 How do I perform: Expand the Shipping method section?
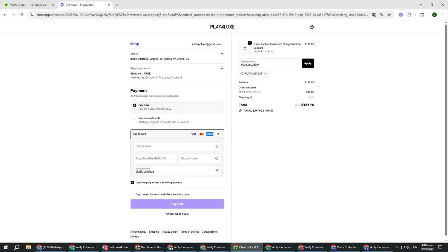coord(222,69)
